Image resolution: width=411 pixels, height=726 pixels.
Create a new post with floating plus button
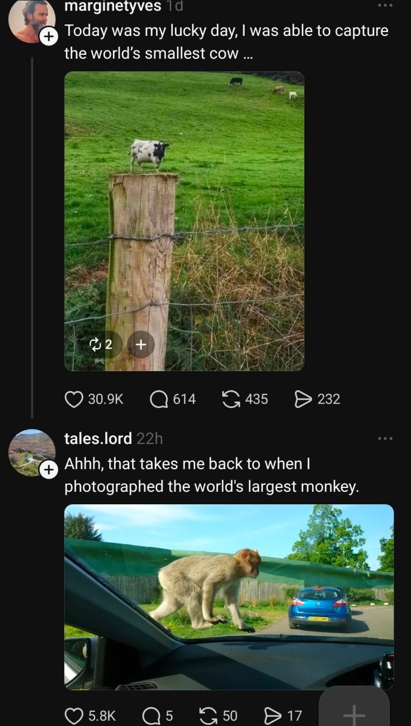click(354, 711)
